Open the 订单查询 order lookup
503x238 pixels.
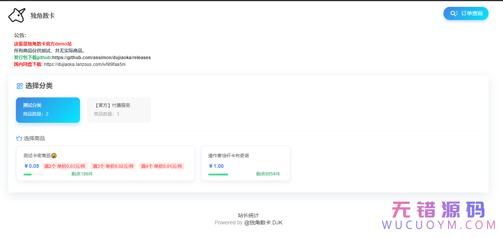[466, 14]
